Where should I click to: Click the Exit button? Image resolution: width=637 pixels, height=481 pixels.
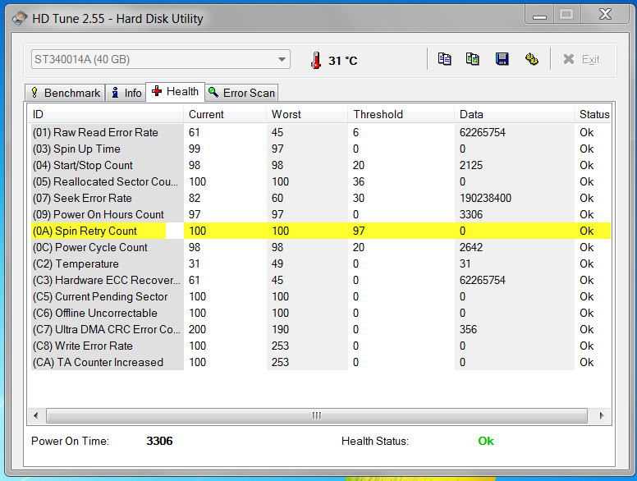click(581, 60)
